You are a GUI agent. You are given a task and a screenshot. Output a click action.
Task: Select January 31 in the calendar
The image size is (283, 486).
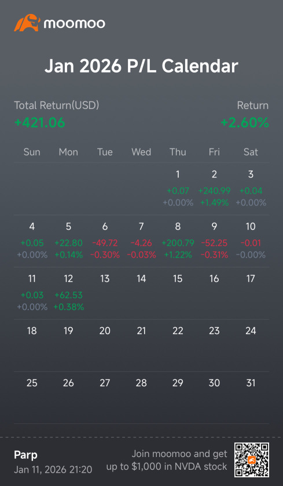pos(251,383)
